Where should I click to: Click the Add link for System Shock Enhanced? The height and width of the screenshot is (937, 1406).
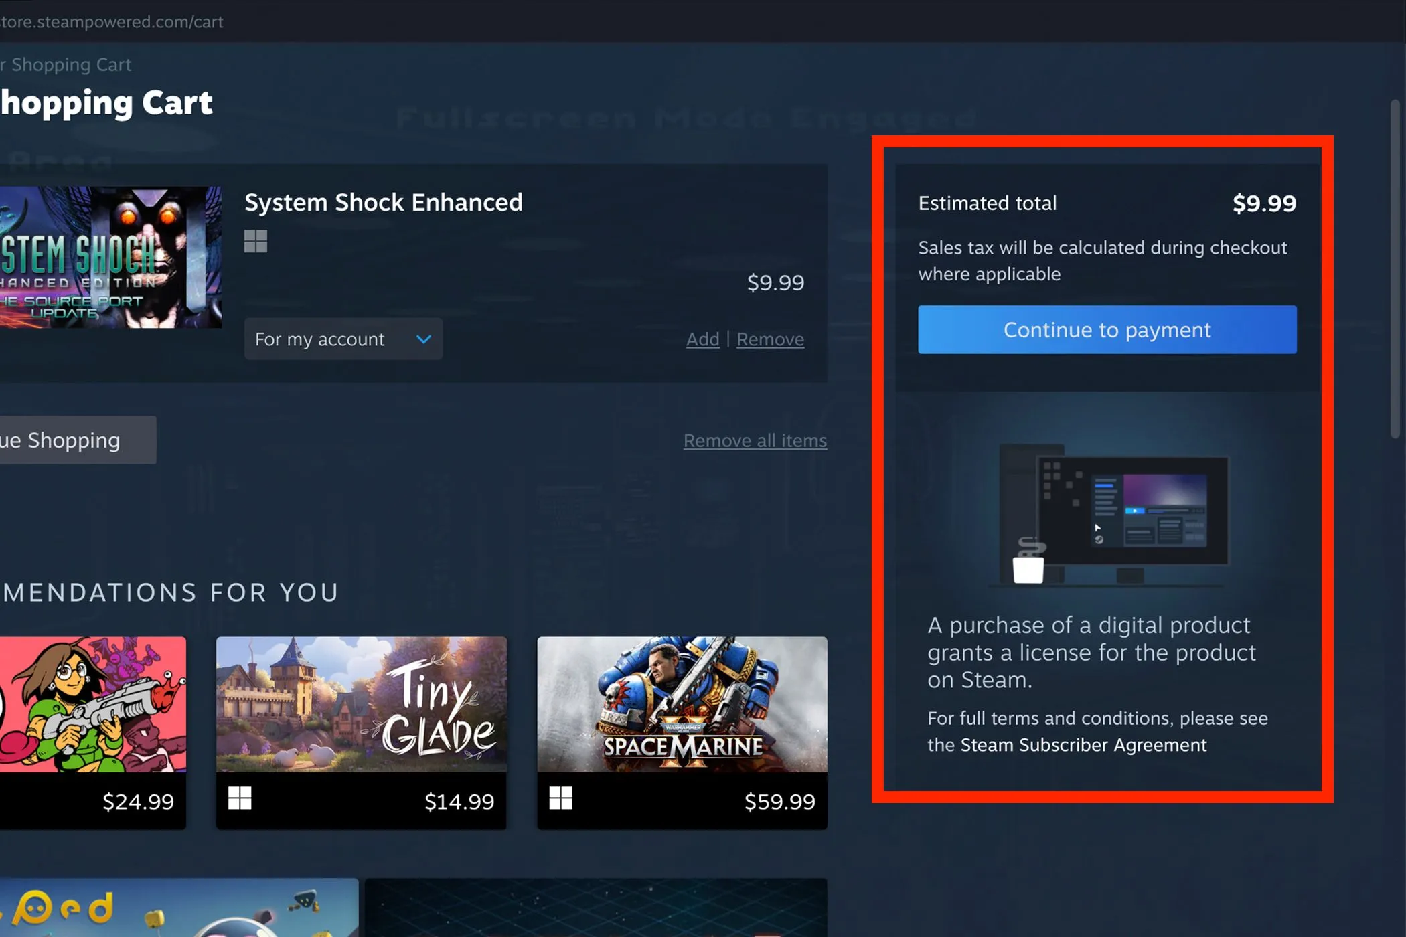tap(702, 339)
